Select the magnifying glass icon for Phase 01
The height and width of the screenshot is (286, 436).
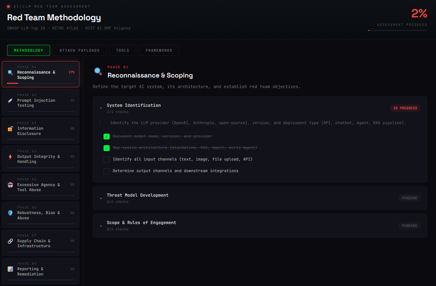(x=10, y=72)
